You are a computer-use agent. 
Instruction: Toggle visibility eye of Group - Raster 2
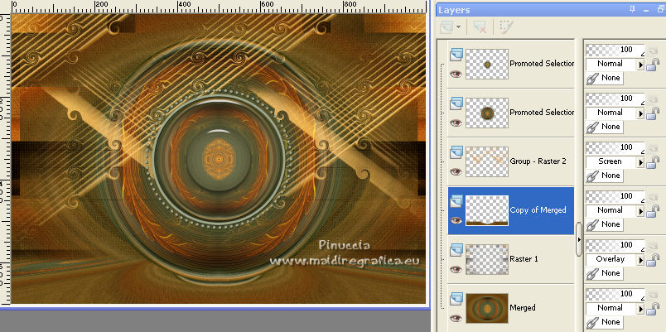tap(456, 171)
